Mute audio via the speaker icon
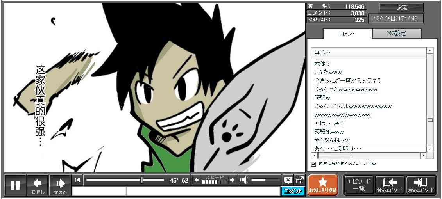 [244, 180]
